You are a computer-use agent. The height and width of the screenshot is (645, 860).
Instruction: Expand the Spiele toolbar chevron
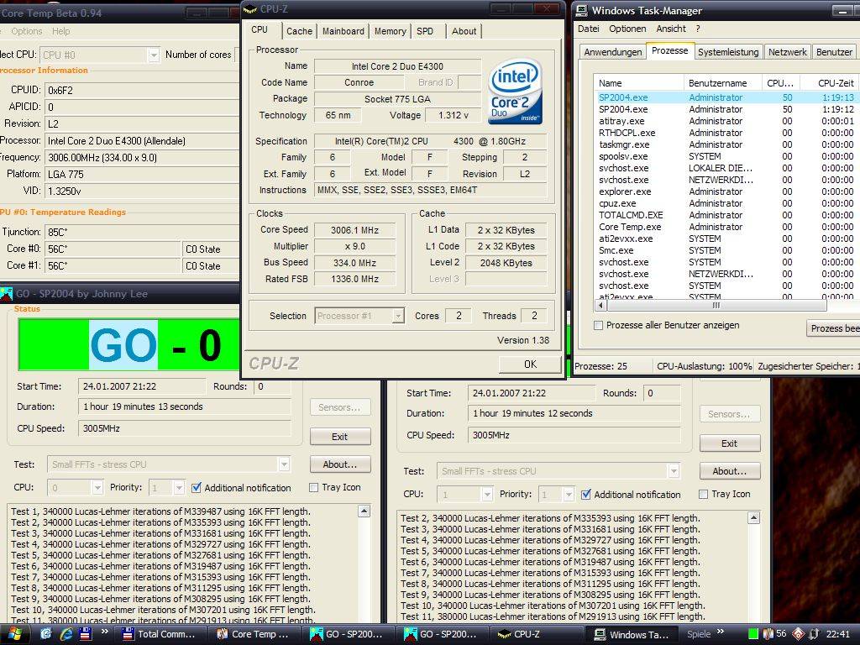coord(720,632)
